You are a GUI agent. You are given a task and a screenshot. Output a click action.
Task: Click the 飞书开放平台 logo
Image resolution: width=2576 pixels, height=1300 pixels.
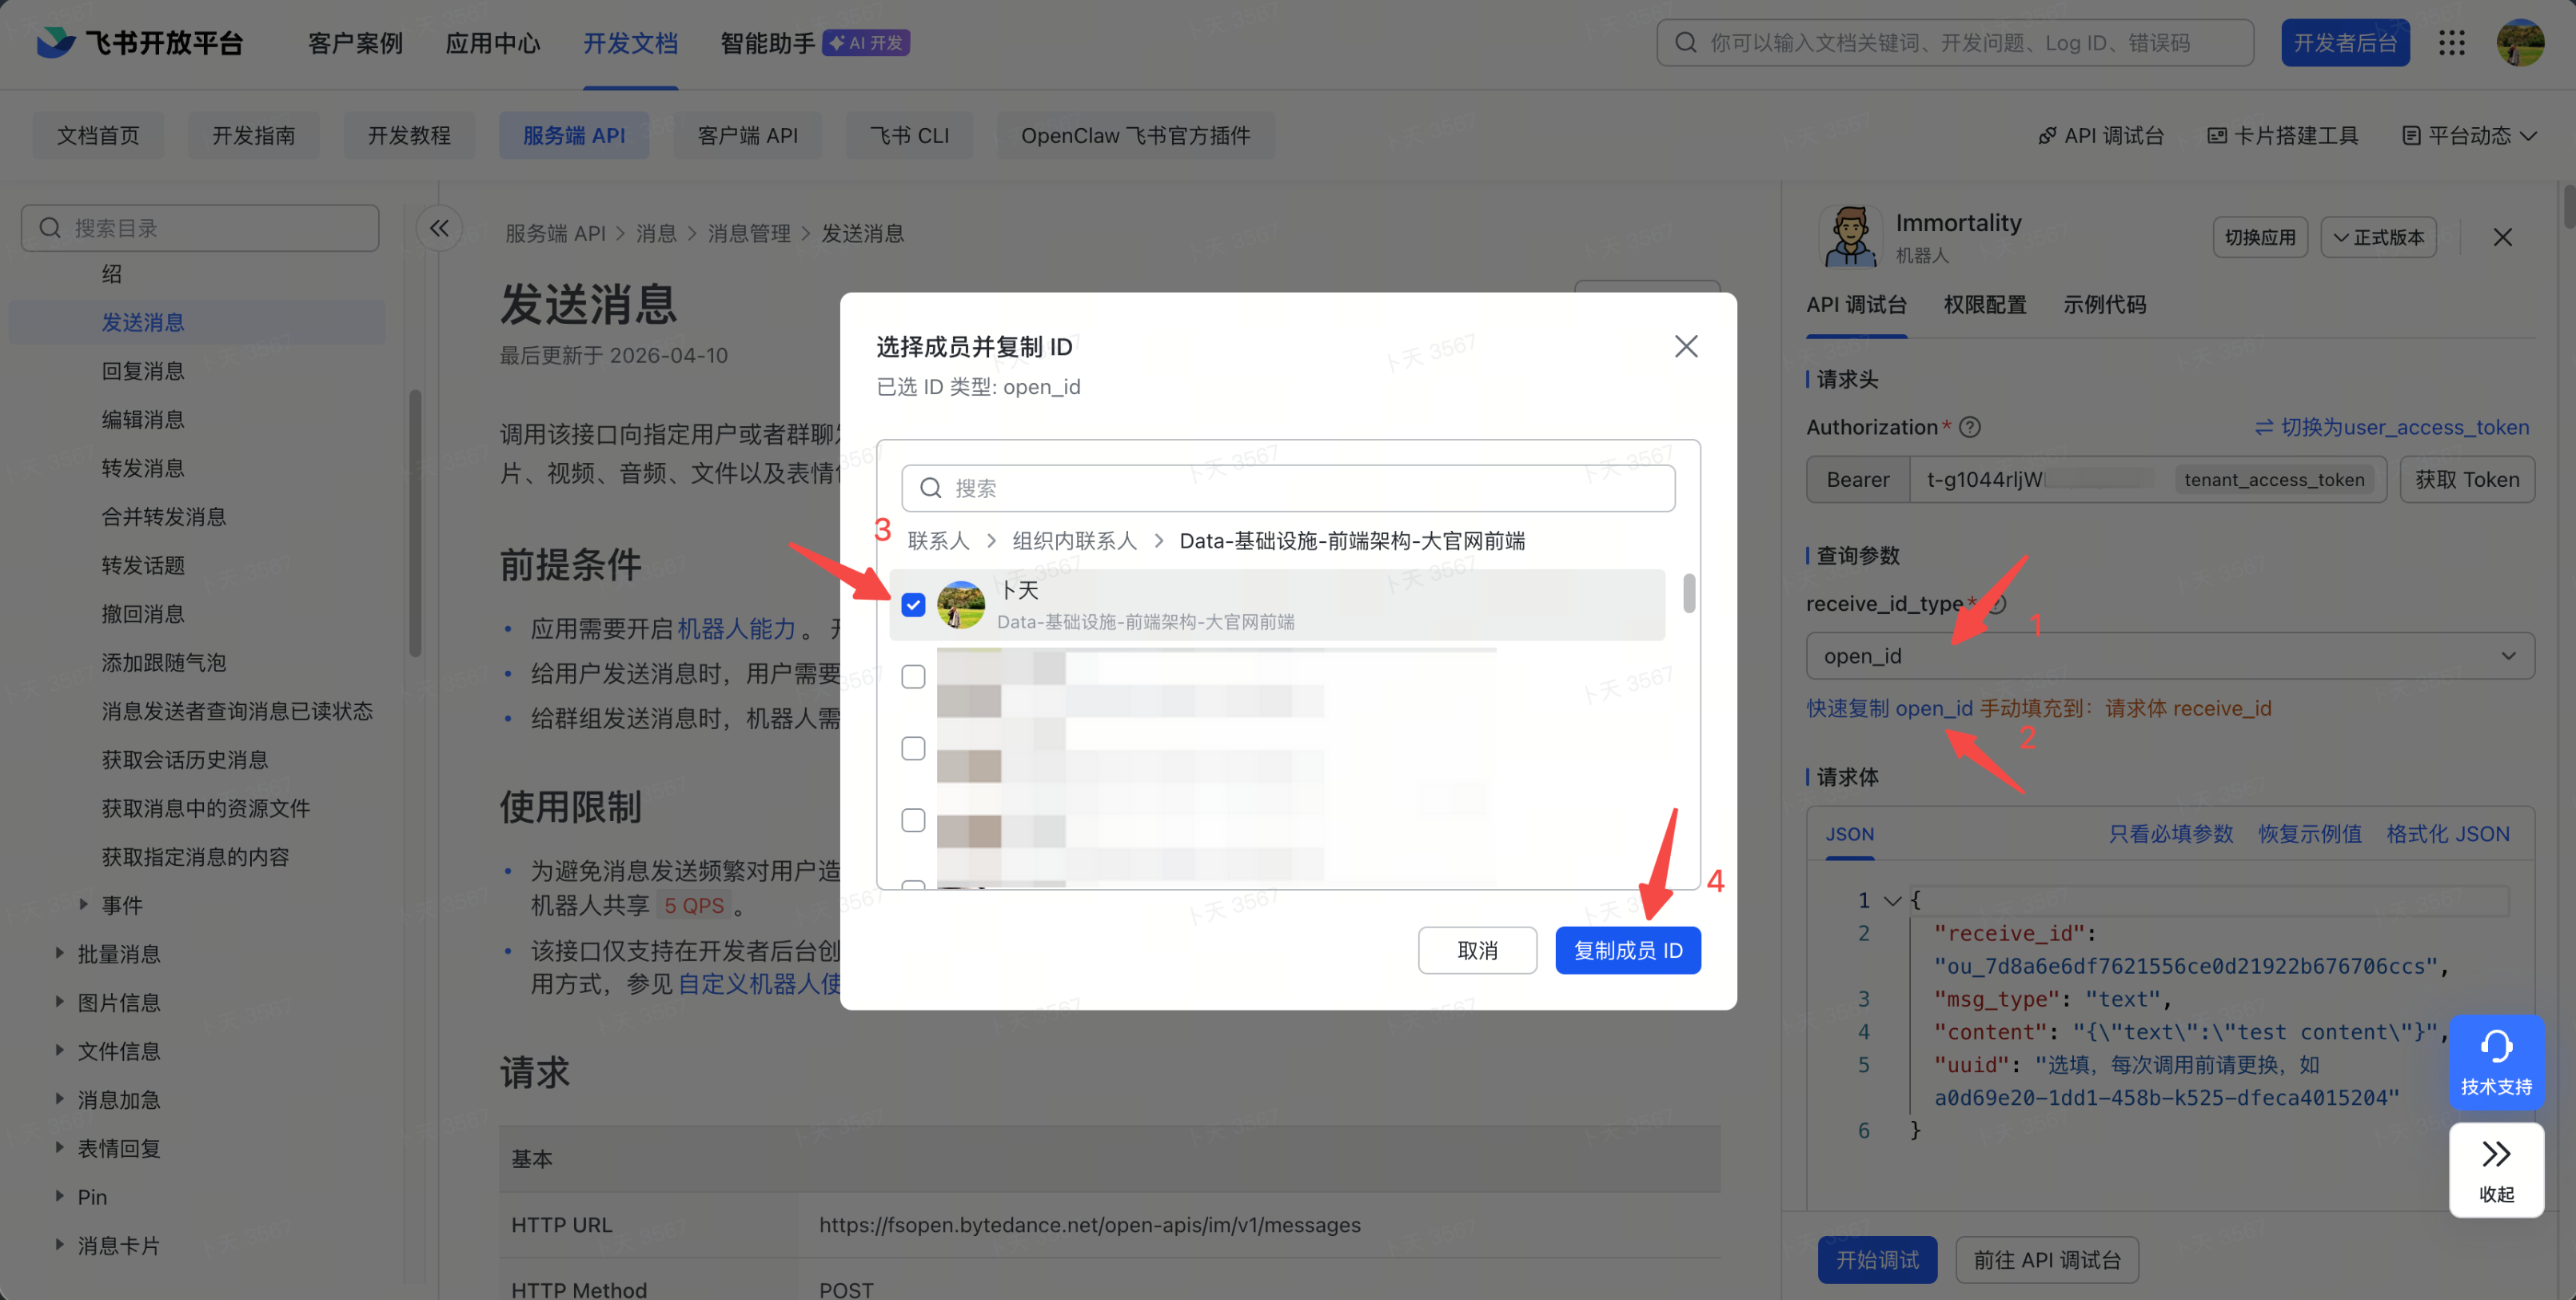[140, 43]
